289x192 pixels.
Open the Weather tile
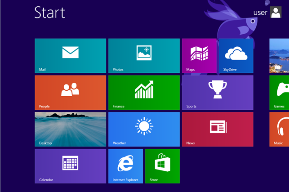point(144,129)
